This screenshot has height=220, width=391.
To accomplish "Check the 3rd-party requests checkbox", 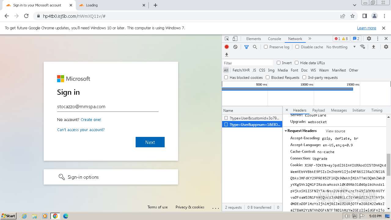I will tap(304, 77).
